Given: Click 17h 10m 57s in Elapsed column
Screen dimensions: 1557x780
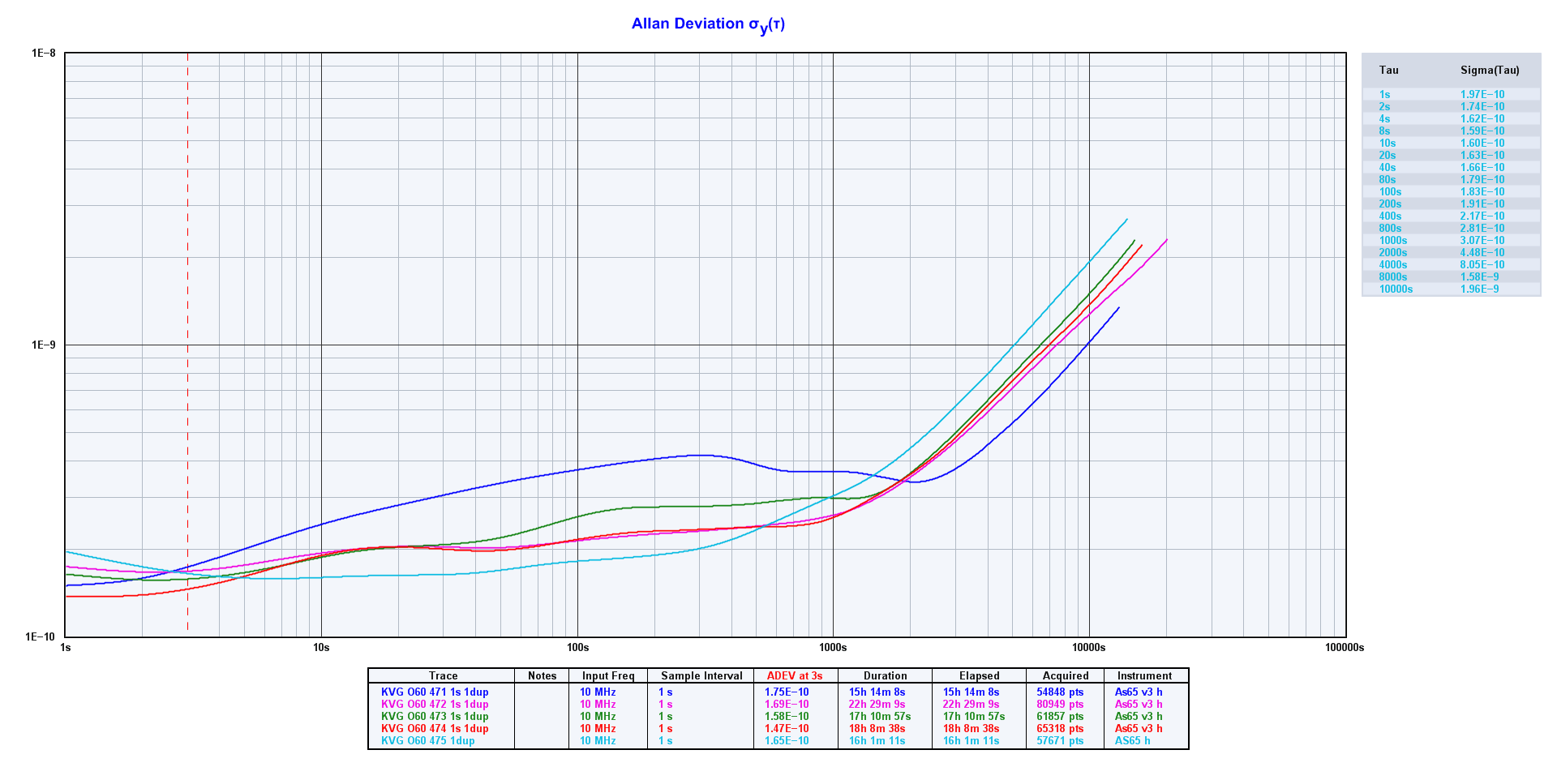Looking at the screenshot, I should pyautogui.click(x=974, y=717).
